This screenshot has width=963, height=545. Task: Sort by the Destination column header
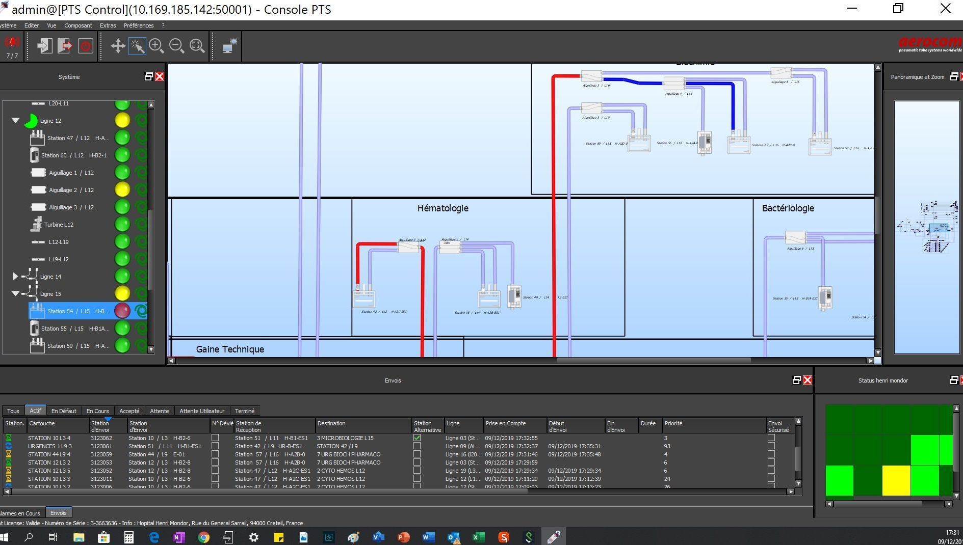[x=363, y=426]
